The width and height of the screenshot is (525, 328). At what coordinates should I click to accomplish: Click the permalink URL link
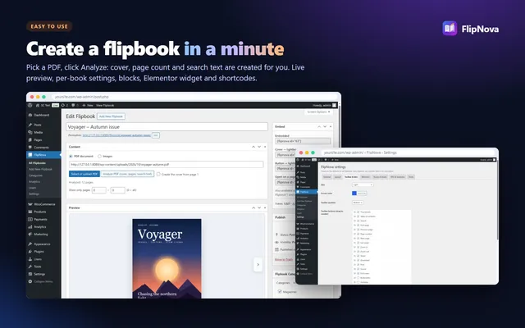pyautogui.click(x=116, y=135)
